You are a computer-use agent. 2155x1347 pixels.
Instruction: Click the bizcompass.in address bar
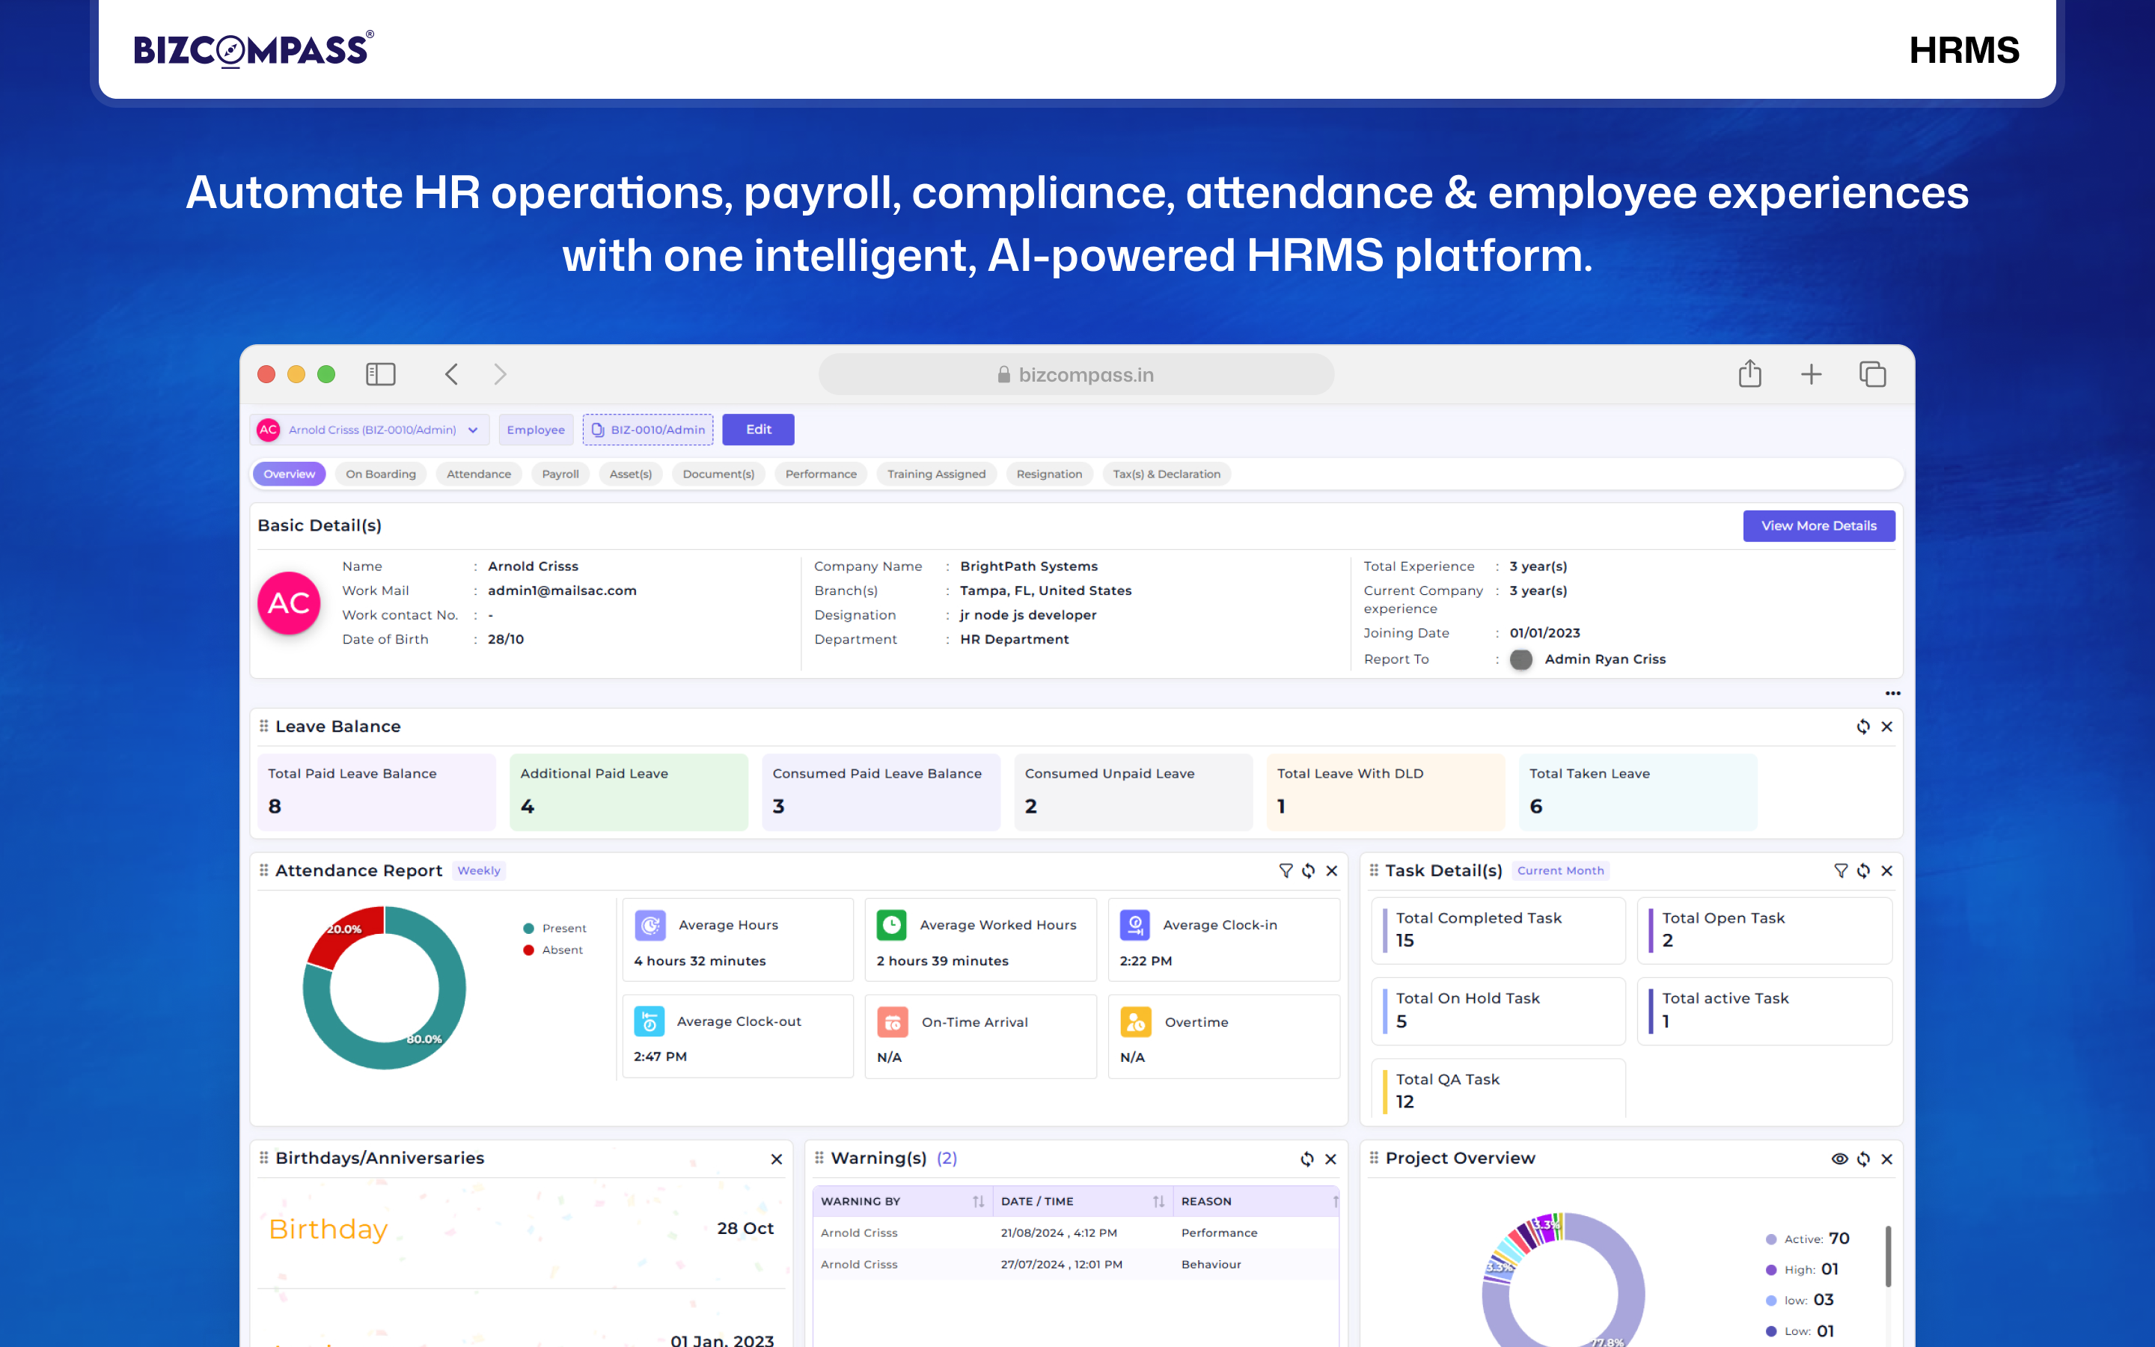[1076, 375]
